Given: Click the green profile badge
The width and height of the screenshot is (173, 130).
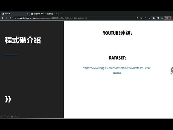Looking at the screenshot, I should [162, 18].
